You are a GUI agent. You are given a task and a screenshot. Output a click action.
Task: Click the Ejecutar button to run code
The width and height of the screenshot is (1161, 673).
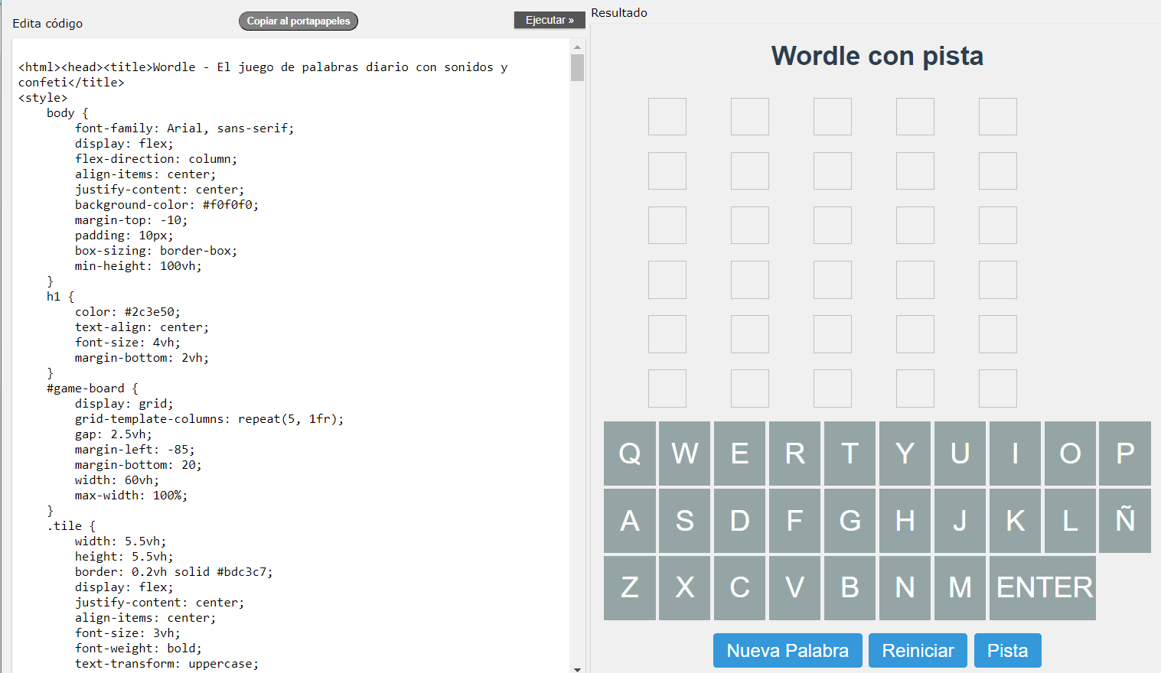550,20
